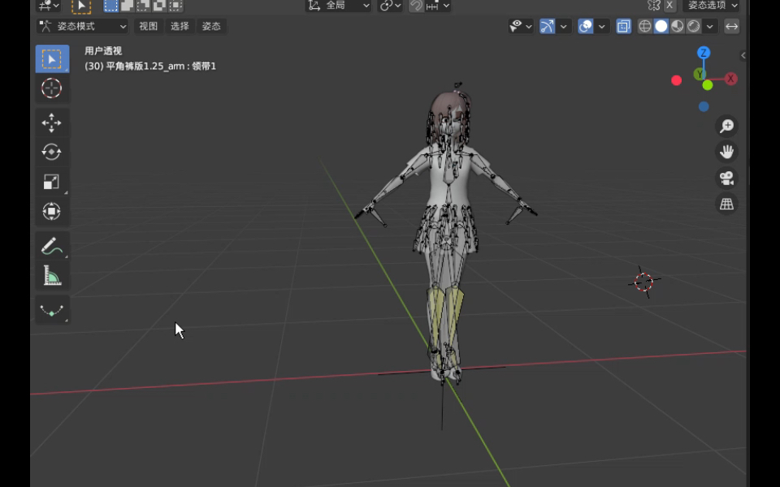Enable proportional editing in the header
The height and width of the screenshot is (487, 780).
pyautogui.click(x=388, y=6)
